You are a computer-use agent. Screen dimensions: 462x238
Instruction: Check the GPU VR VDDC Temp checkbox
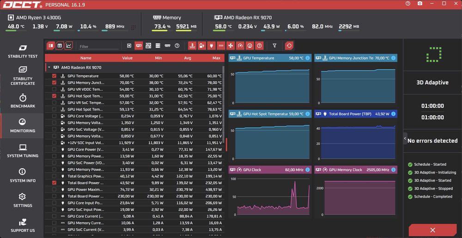point(54,89)
